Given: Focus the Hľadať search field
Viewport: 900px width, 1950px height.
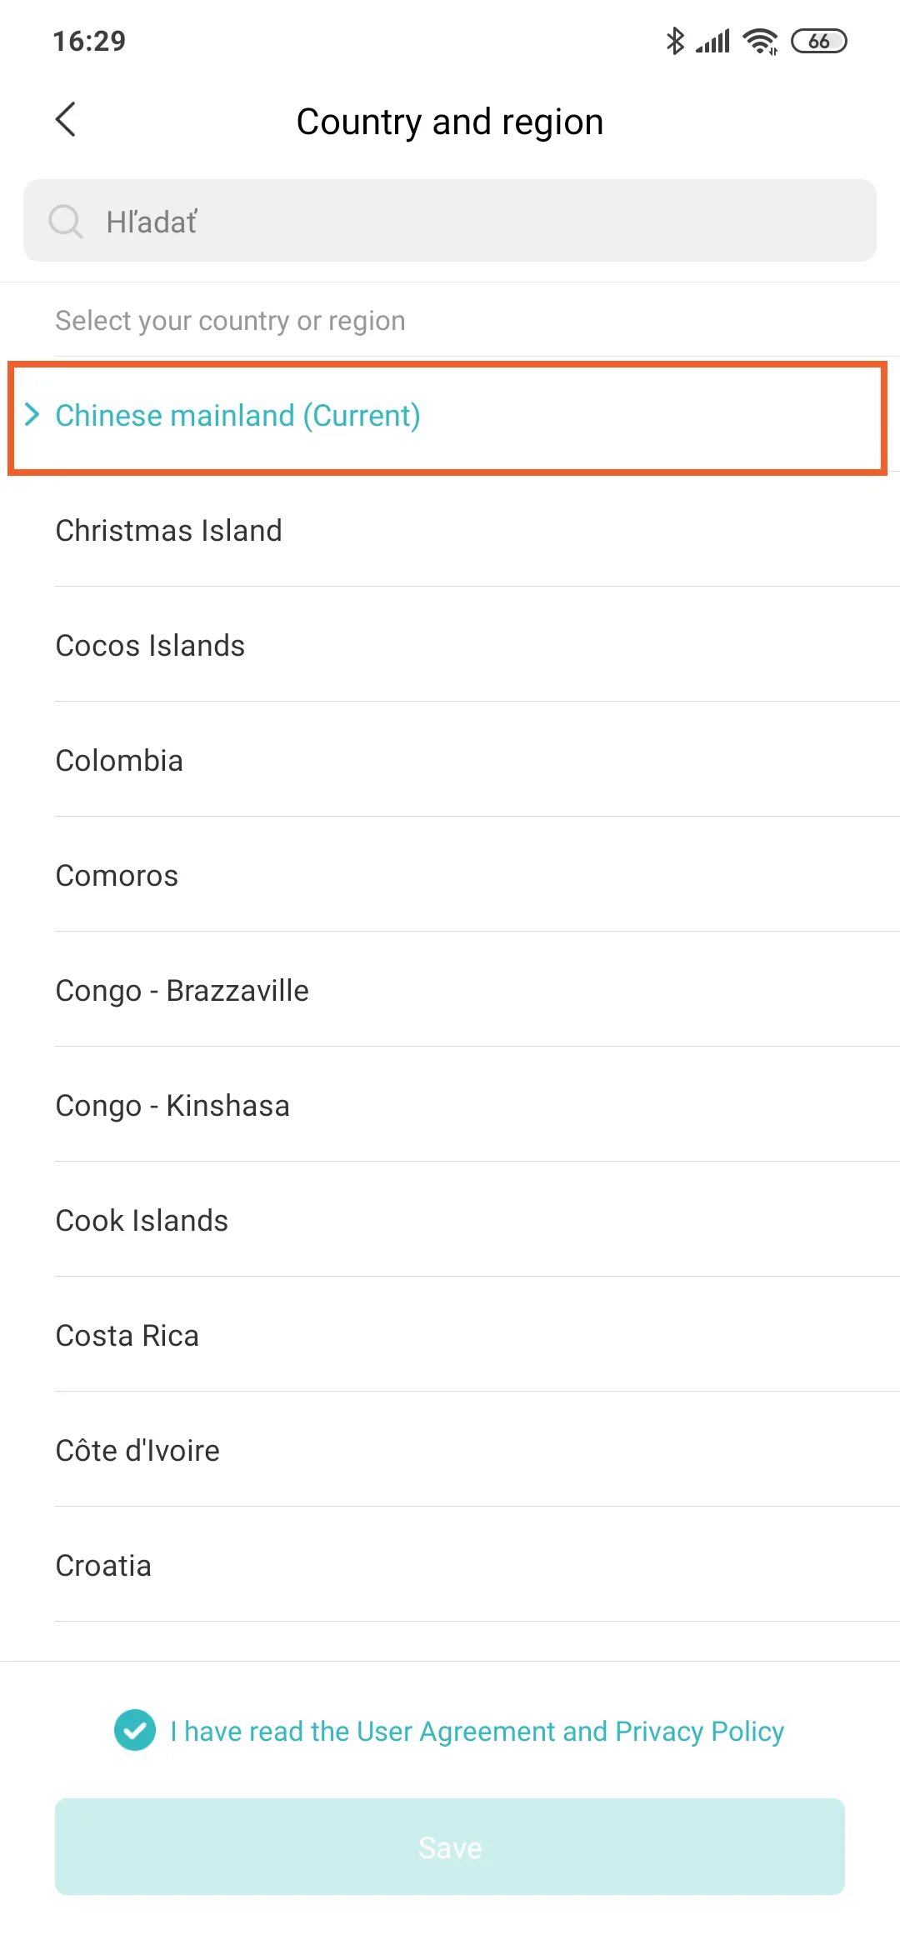Looking at the screenshot, I should click(450, 221).
